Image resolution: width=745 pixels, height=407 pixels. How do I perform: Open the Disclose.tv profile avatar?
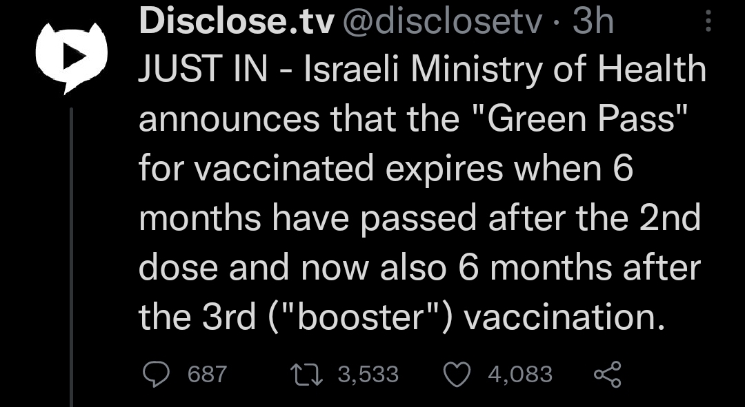point(71,58)
